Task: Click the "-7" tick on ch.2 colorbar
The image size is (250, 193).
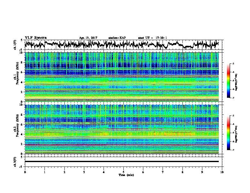Action: click(233, 150)
